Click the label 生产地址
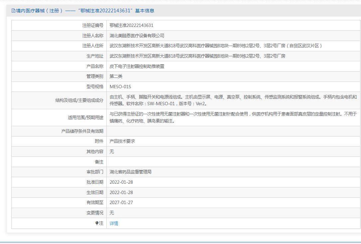 click(x=95, y=56)
